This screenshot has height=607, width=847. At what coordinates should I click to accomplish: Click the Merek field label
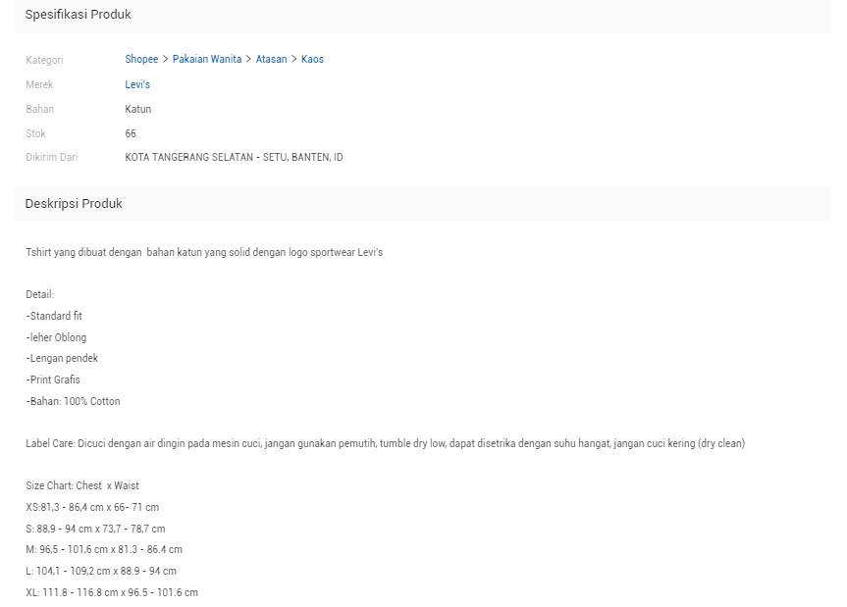(x=39, y=85)
